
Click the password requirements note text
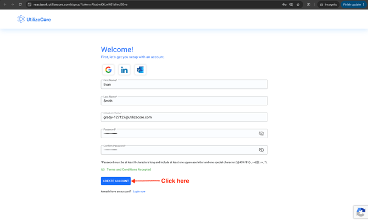click(184, 162)
